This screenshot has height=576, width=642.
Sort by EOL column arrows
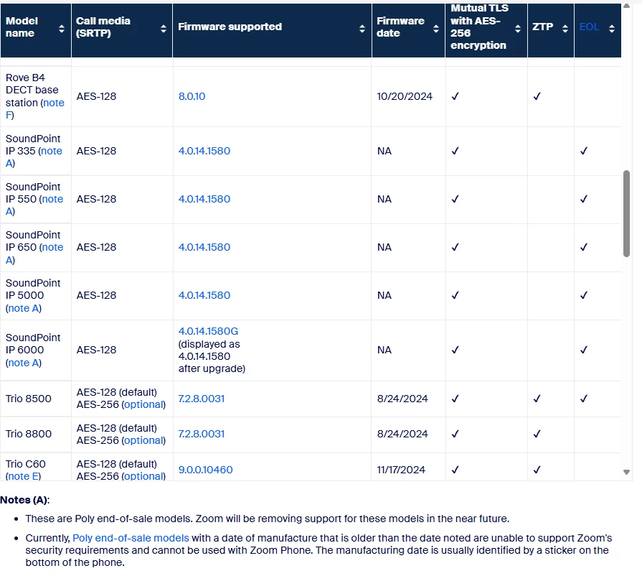612,28
